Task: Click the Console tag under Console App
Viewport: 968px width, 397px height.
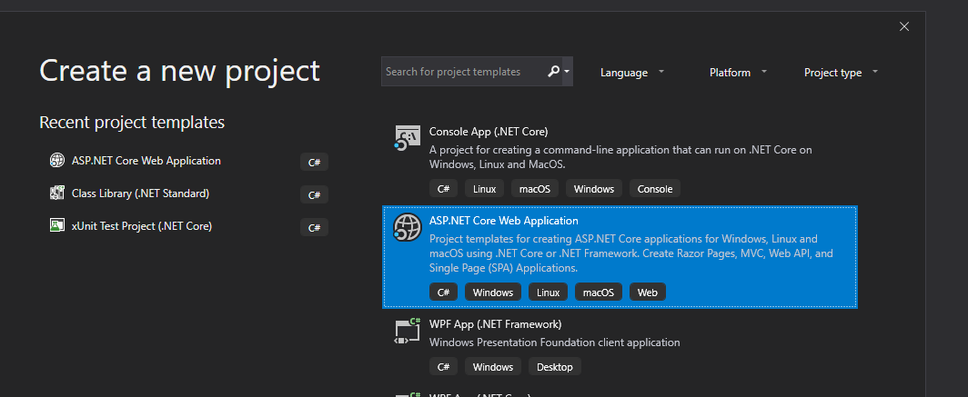Action: coord(655,189)
